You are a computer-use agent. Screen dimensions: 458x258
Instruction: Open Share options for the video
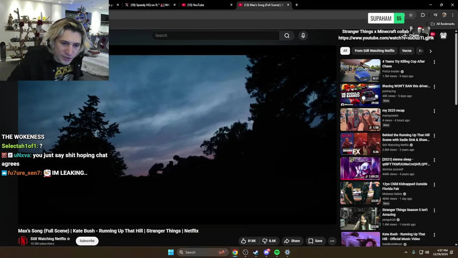coord(292,241)
